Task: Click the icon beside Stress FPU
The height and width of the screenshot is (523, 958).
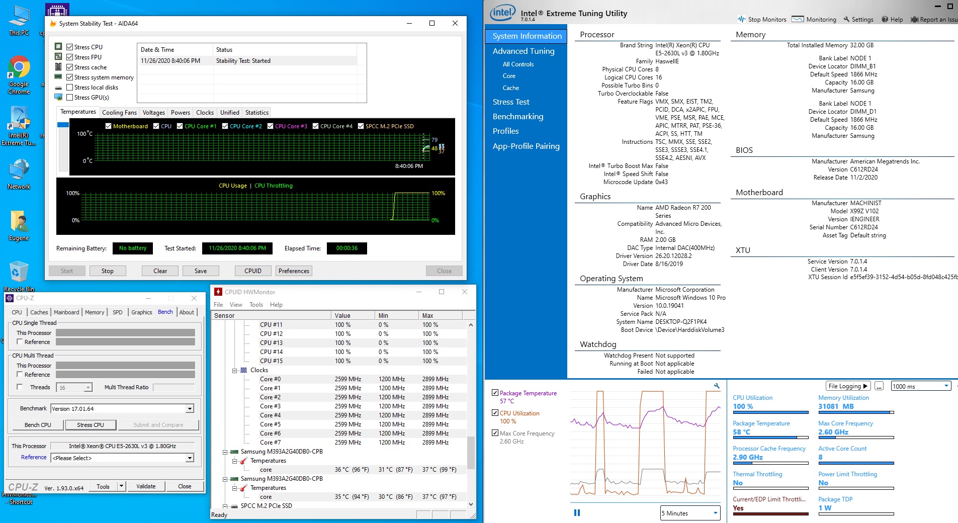Action: point(58,57)
